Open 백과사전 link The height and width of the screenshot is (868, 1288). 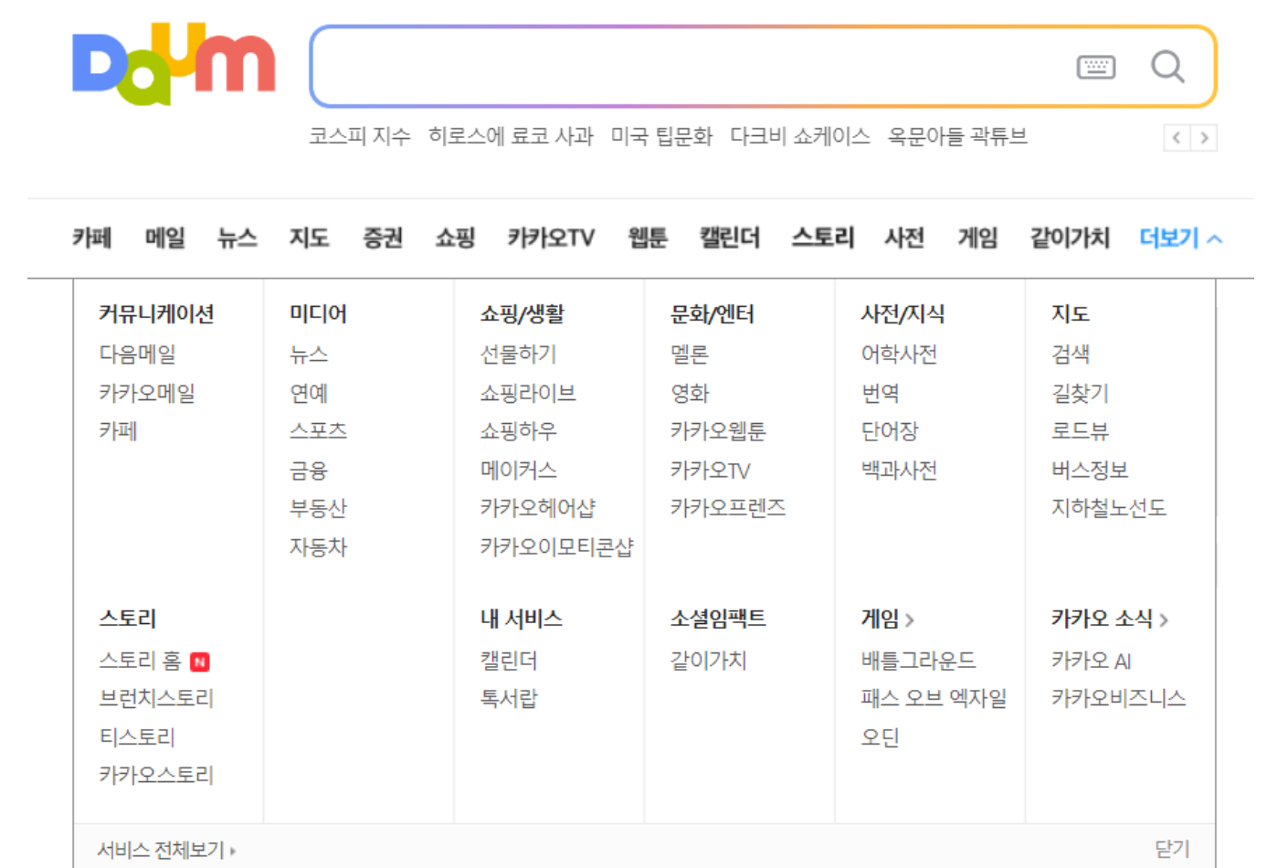(899, 471)
